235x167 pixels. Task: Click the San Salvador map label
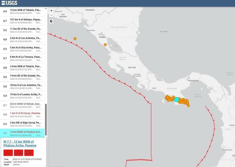point(63,16)
